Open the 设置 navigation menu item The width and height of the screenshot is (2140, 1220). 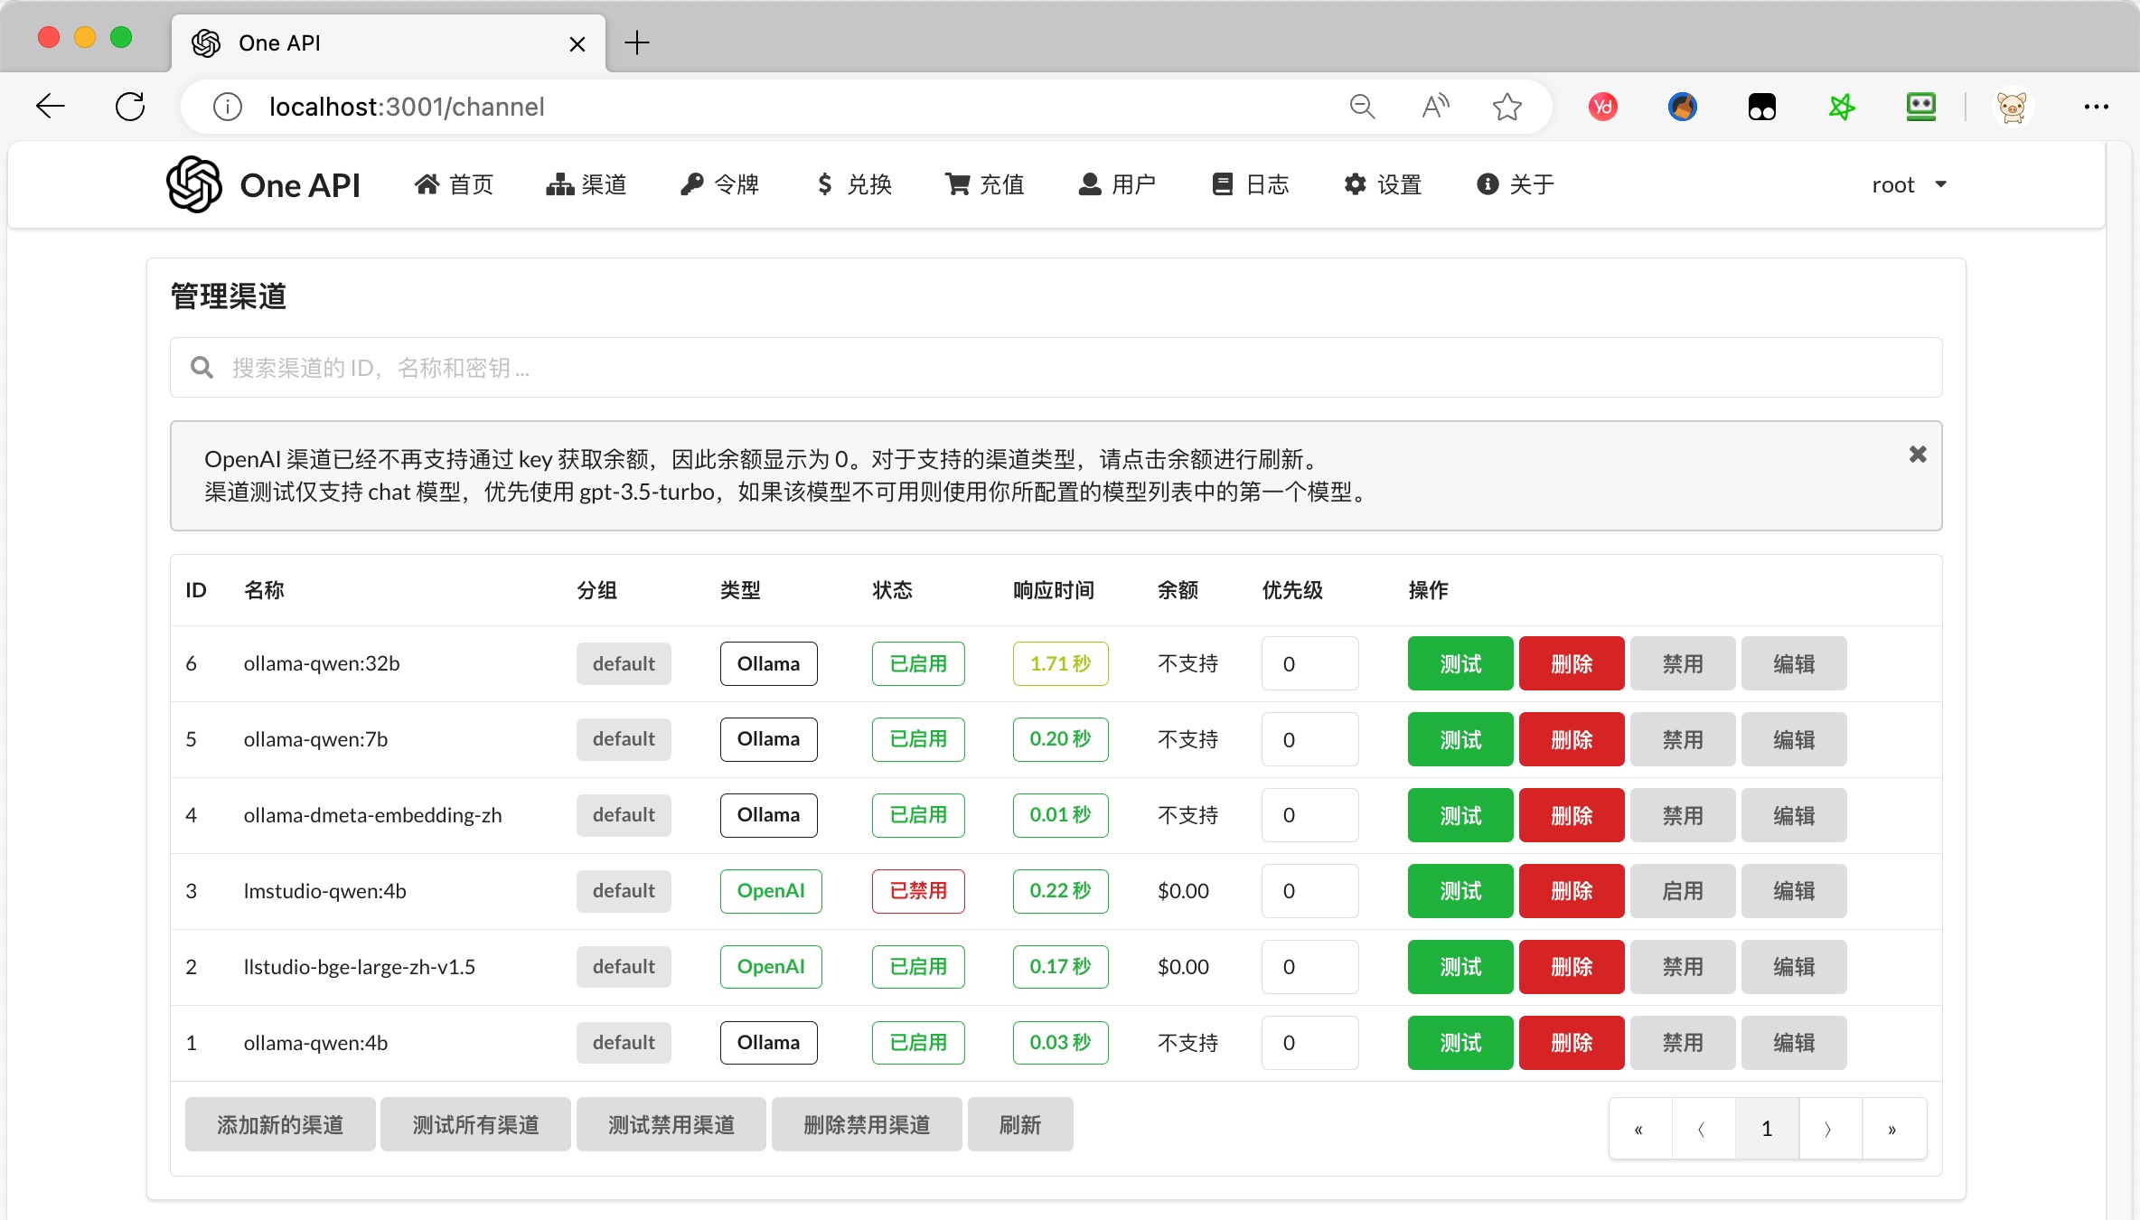(1383, 184)
